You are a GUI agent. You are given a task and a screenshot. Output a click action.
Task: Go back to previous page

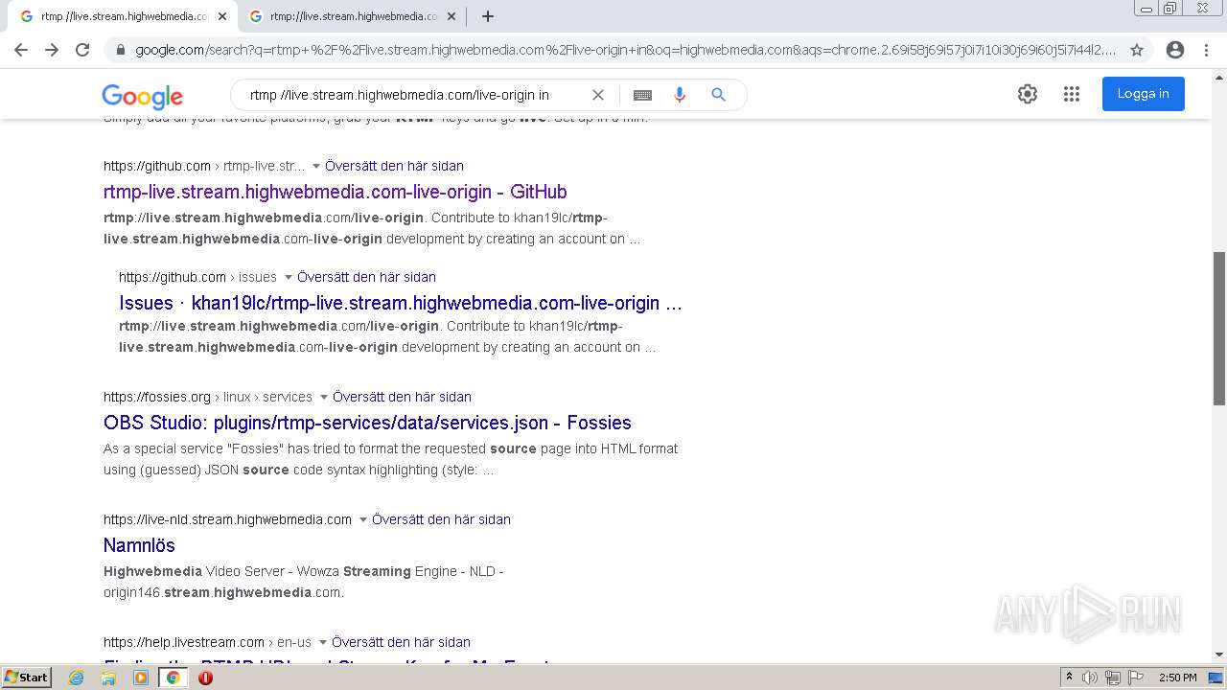(x=21, y=50)
